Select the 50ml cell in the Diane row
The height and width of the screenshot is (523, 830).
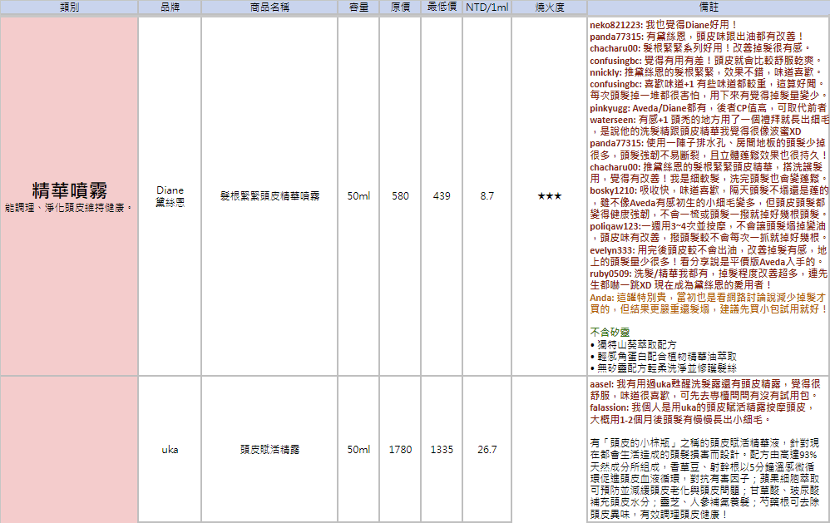[359, 196]
